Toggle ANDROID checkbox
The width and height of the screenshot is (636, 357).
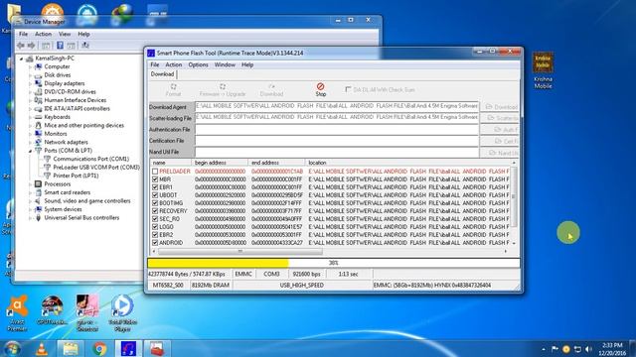[155, 242]
